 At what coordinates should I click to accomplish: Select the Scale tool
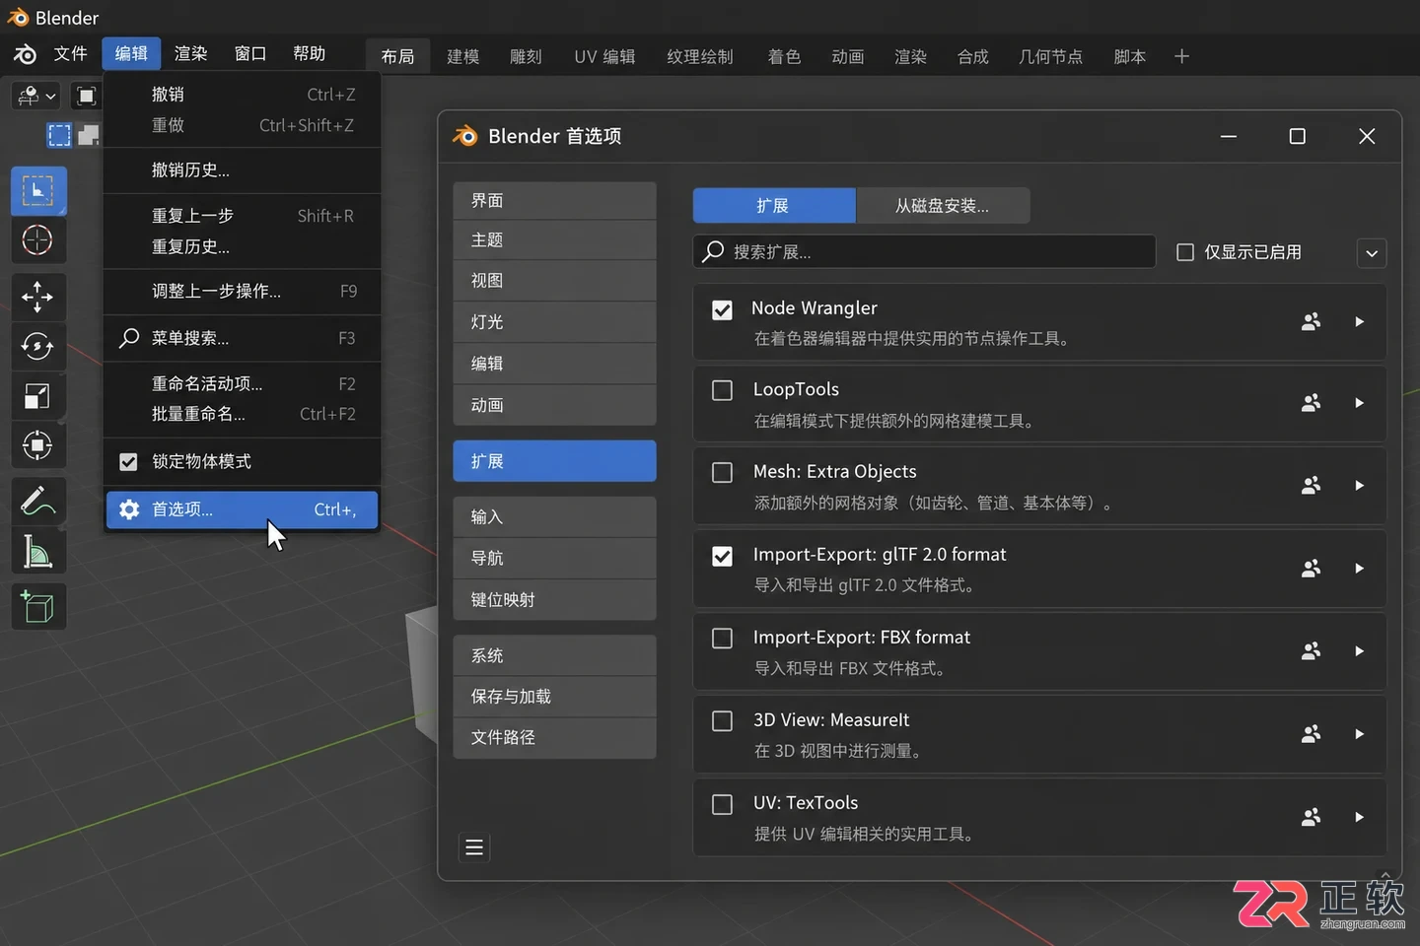click(x=38, y=396)
